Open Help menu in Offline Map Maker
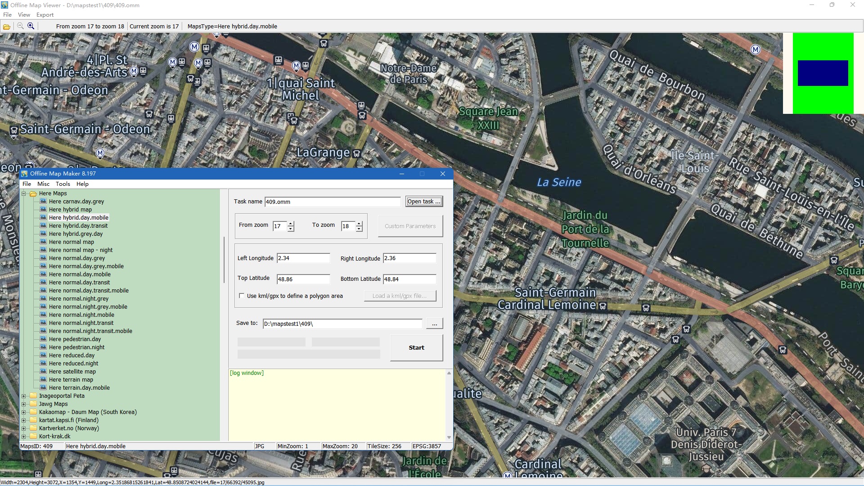This screenshot has width=864, height=486. click(82, 184)
